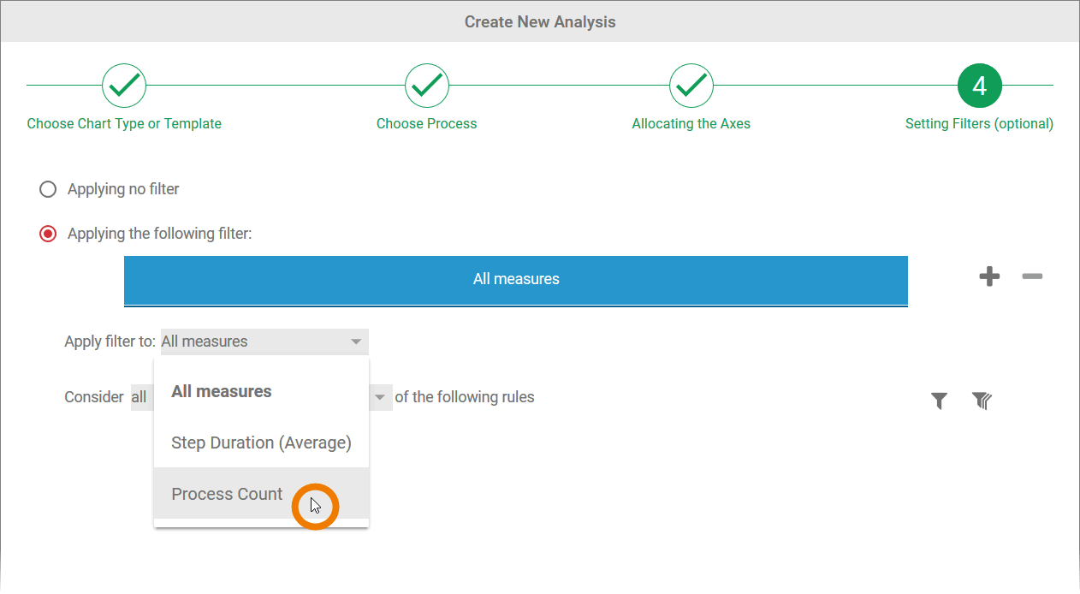This screenshot has height=594, width=1080.
Task: Click the plus icon to add filter
Action: pyautogui.click(x=989, y=276)
